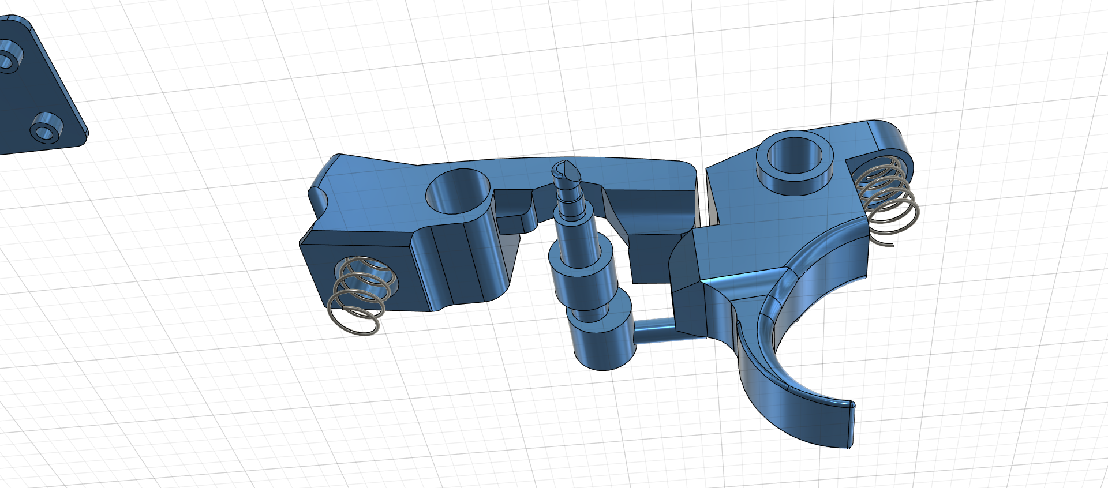Select the round hole in left block

[459, 192]
